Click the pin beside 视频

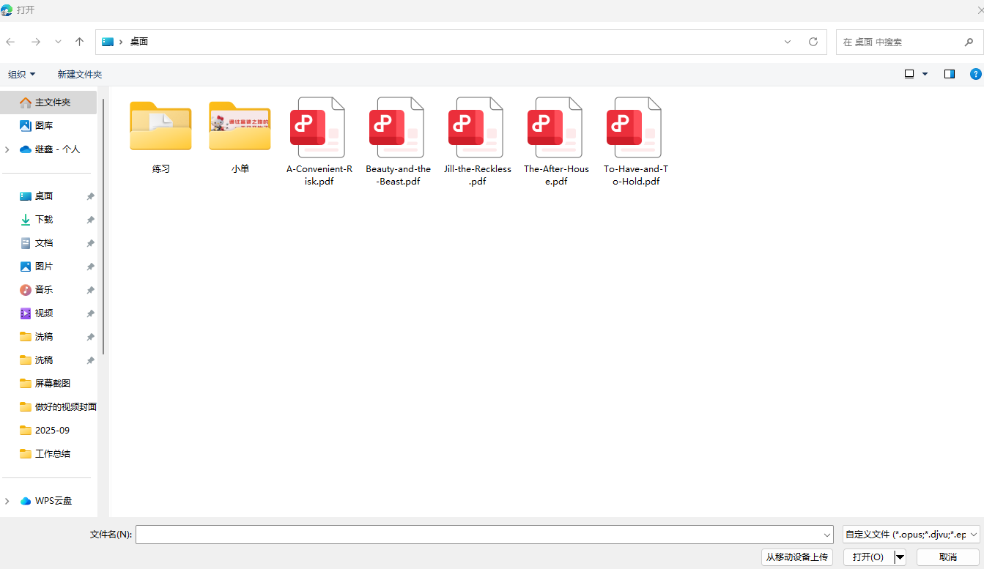[x=90, y=313]
